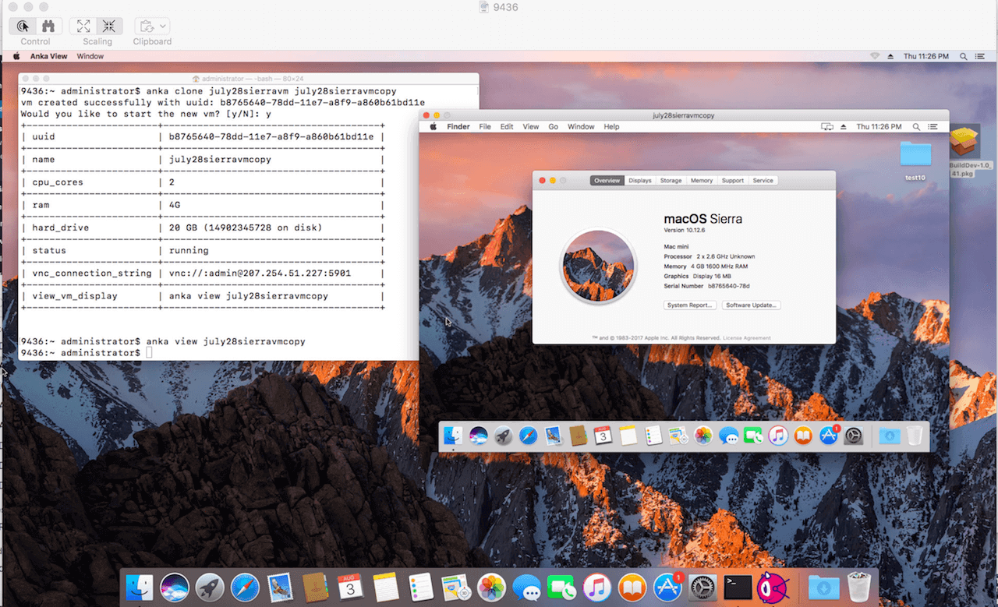Click the Software Update button
Viewport: 998px width, 607px height.
(752, 305)
